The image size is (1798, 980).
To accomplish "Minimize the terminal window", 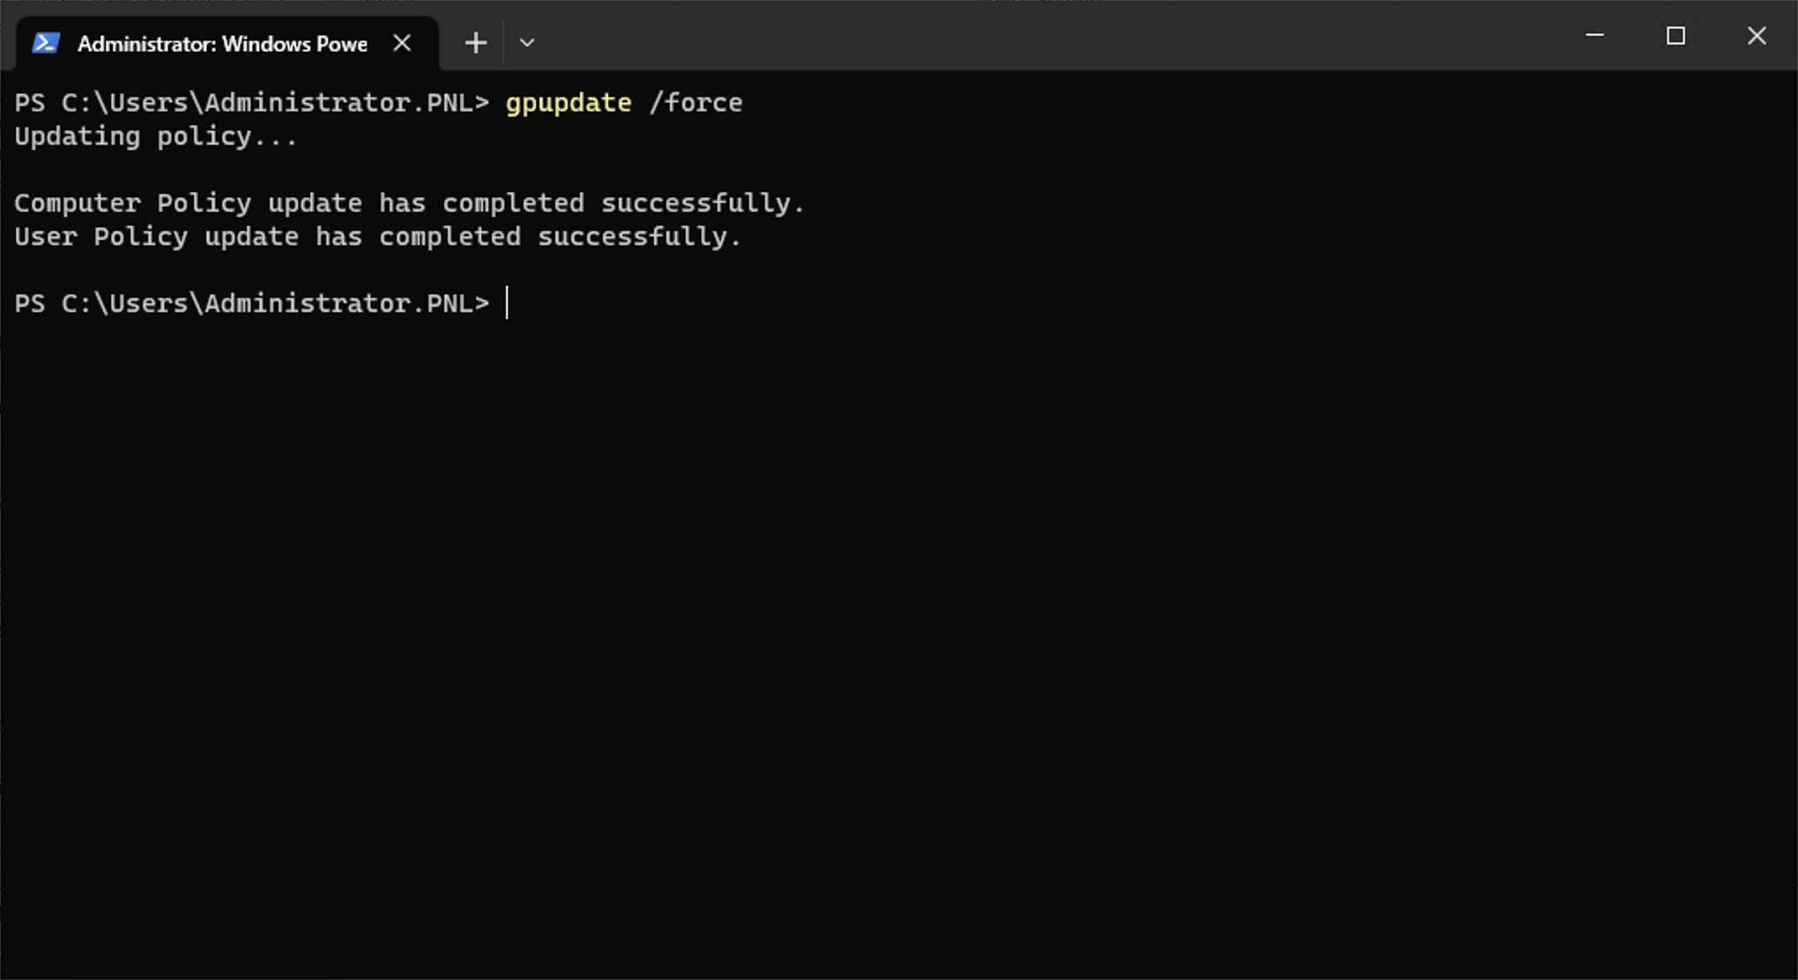I will click(1594, 35).
